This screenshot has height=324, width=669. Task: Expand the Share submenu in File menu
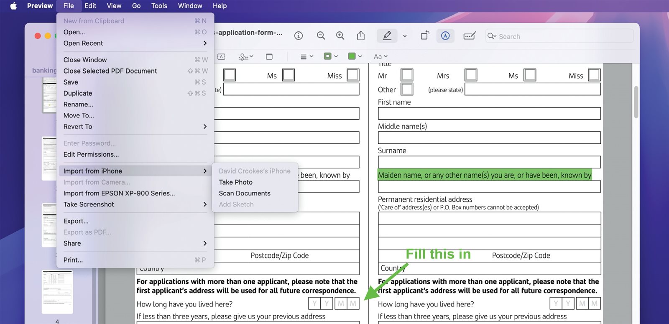click(x=135, y=243)
